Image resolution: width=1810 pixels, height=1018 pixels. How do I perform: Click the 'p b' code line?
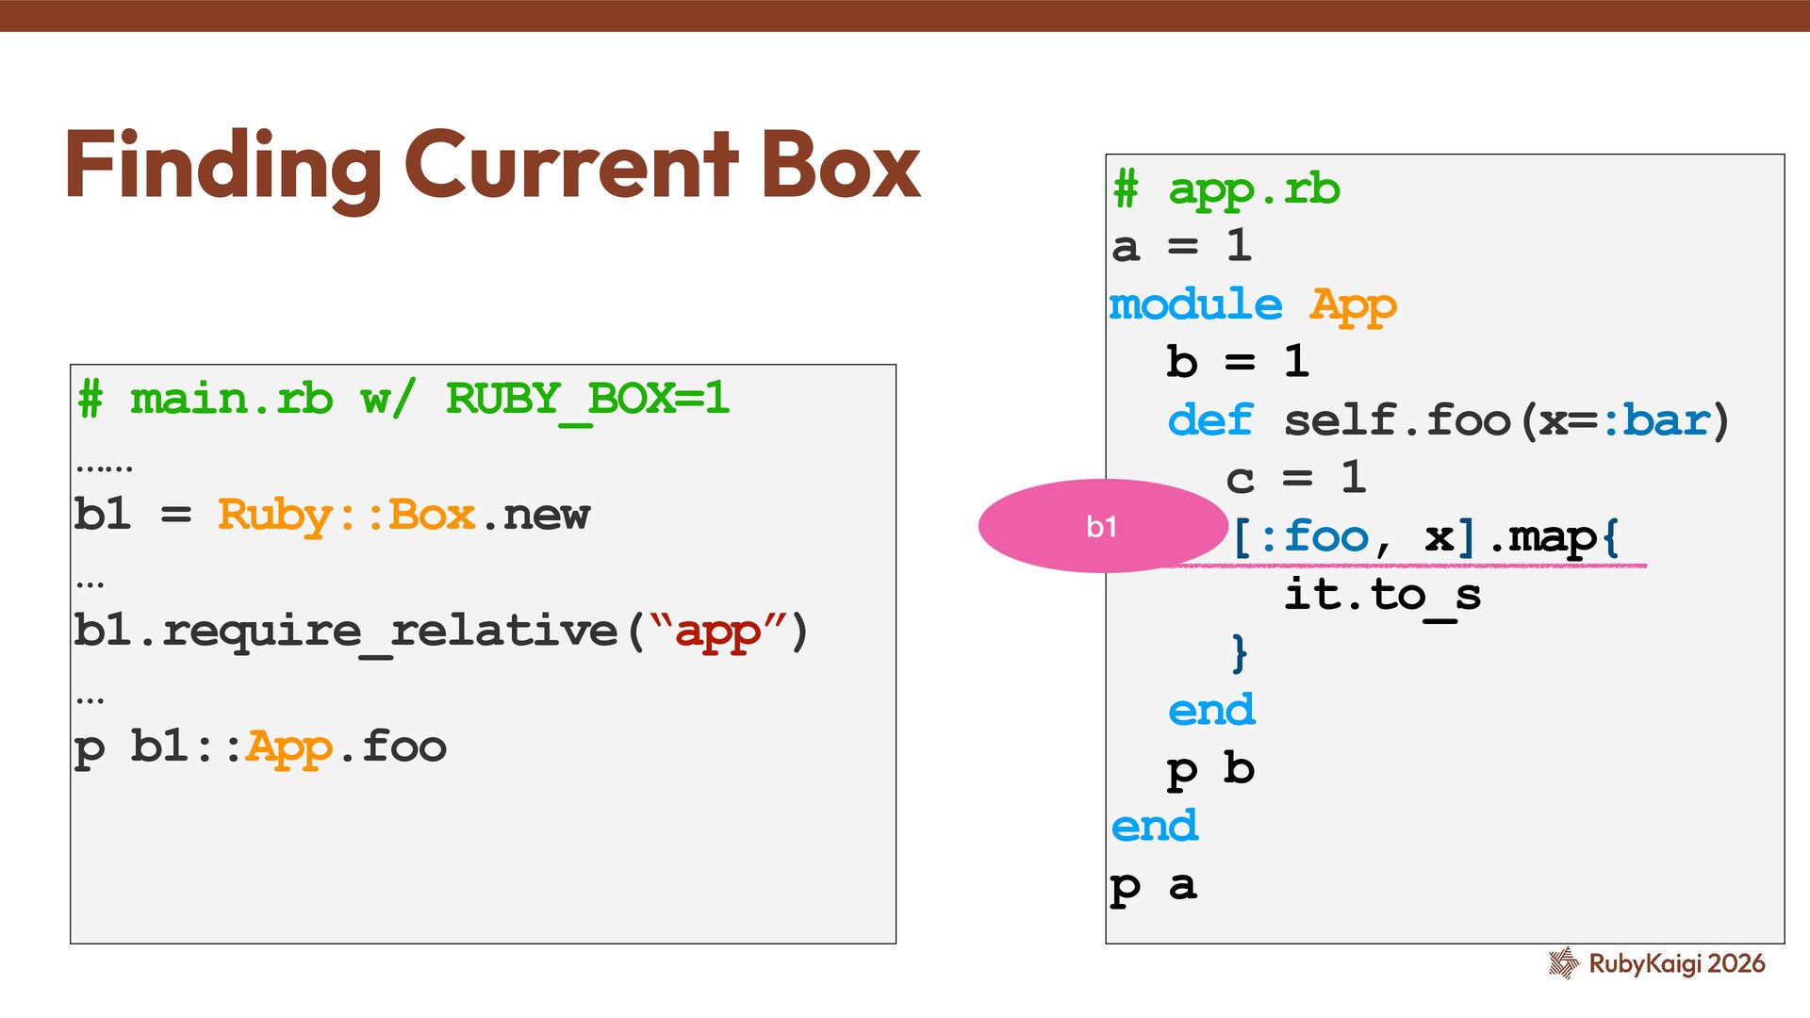tap(1210, 769)
